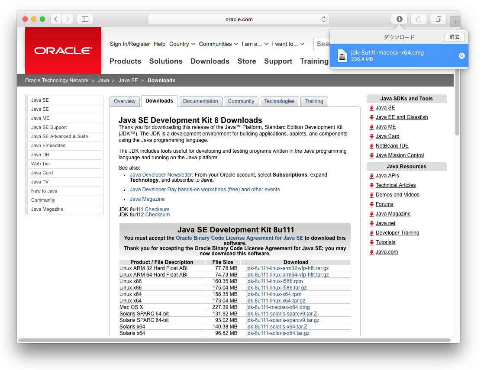
Task: Open the Downloads main menu item
Action: [x=210, y=61]
